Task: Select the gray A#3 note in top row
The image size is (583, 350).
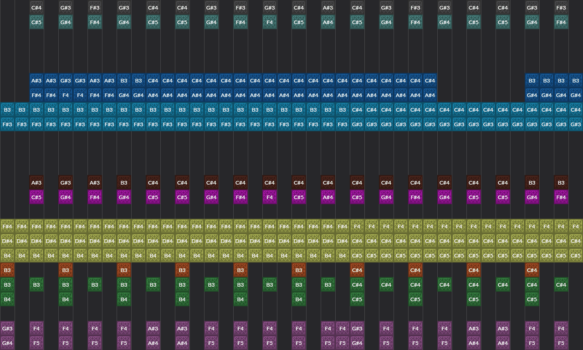Action: coord(328,8)
